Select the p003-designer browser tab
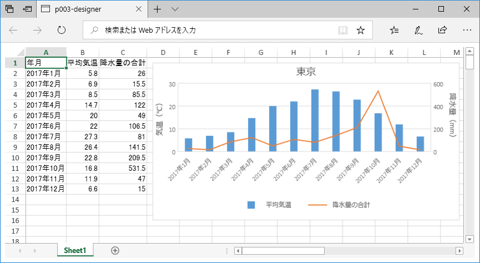Viewport: 480px width, 263px height. click(91, 9)
